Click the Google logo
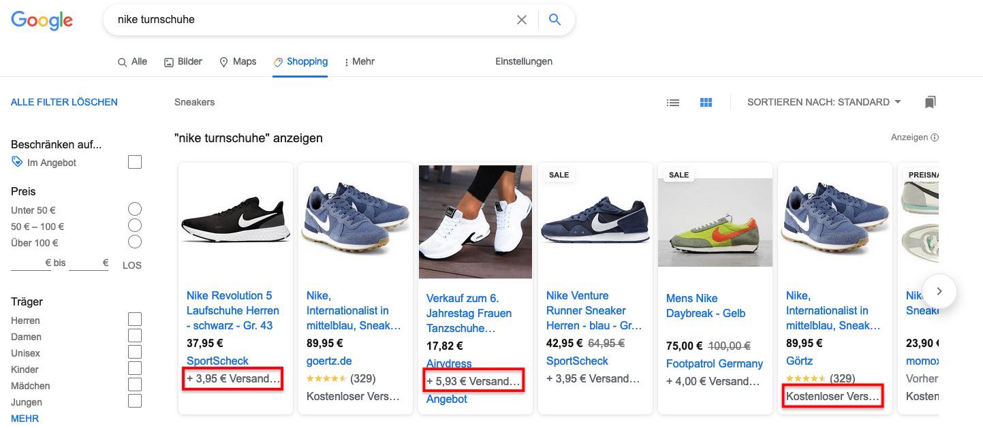Image resolution: width=983 pixels, height=428 pixels. pyautogui.click(x=42, y=20)
